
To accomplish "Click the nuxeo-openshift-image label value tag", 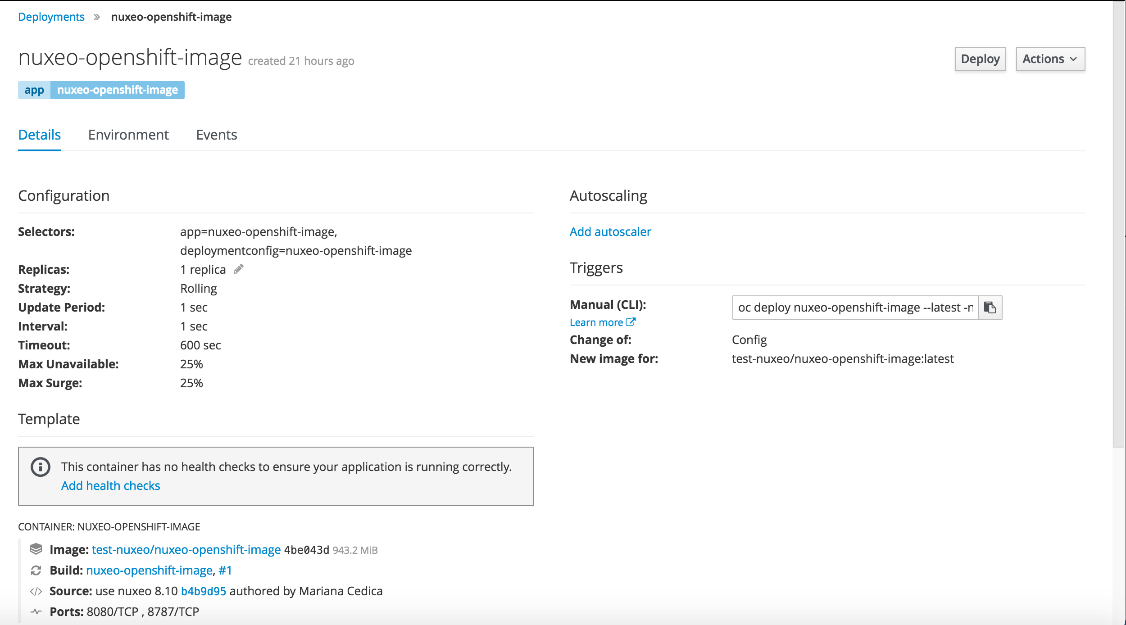I will click(118, 90).
